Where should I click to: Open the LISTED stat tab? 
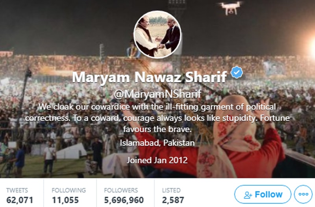[173, 195]
